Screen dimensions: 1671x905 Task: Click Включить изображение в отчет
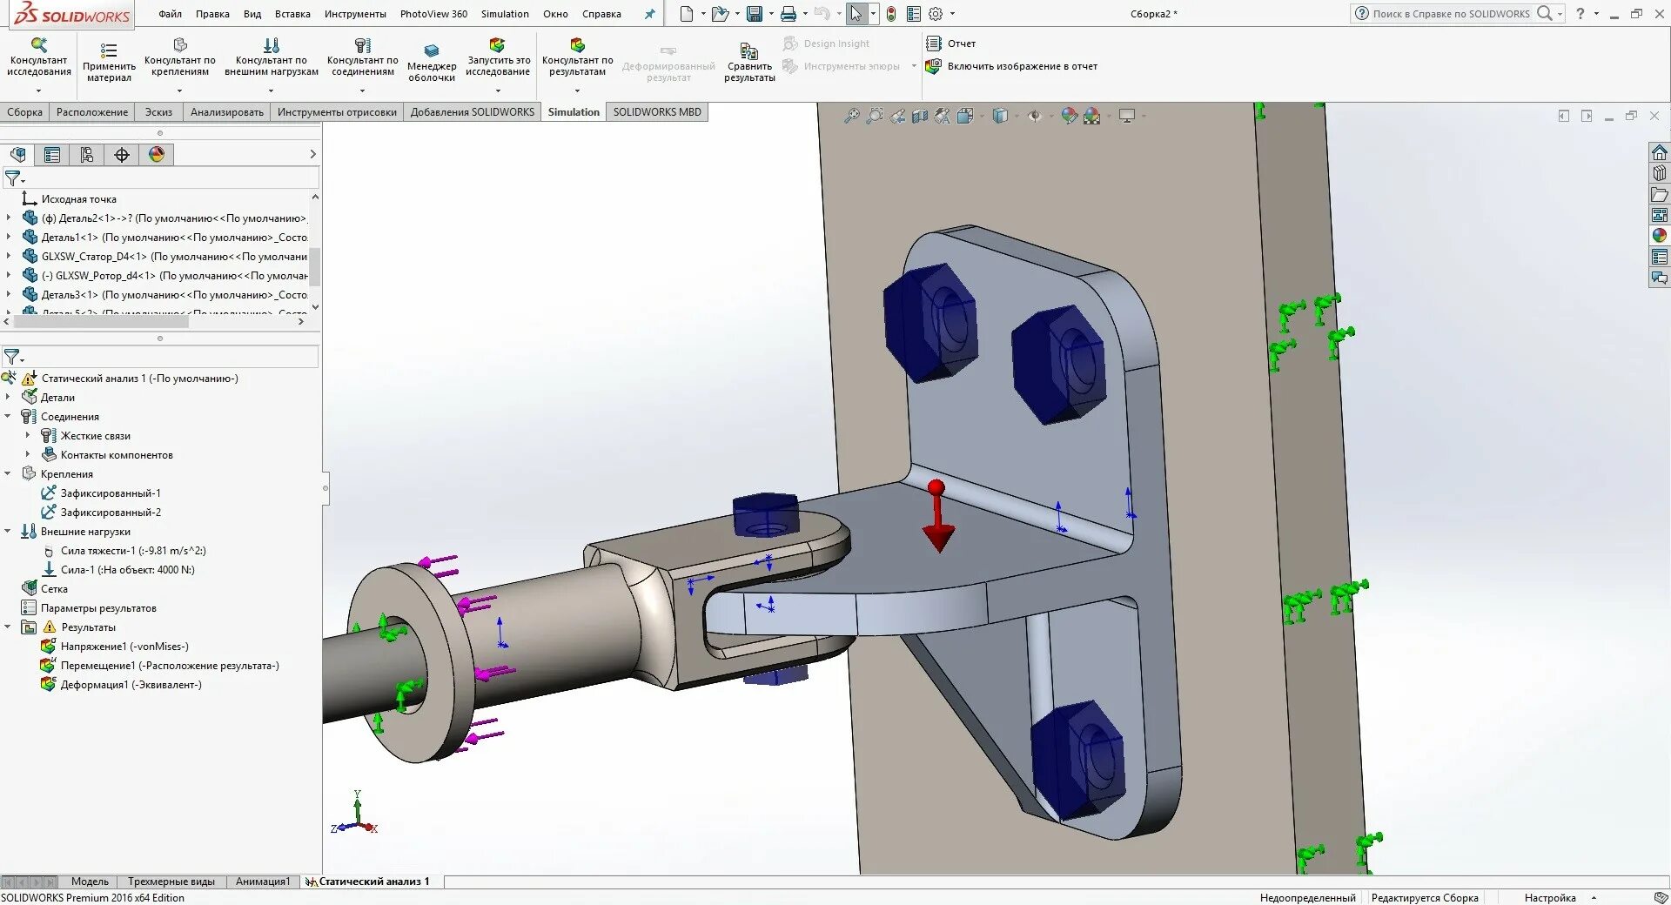pos(1011,66)
